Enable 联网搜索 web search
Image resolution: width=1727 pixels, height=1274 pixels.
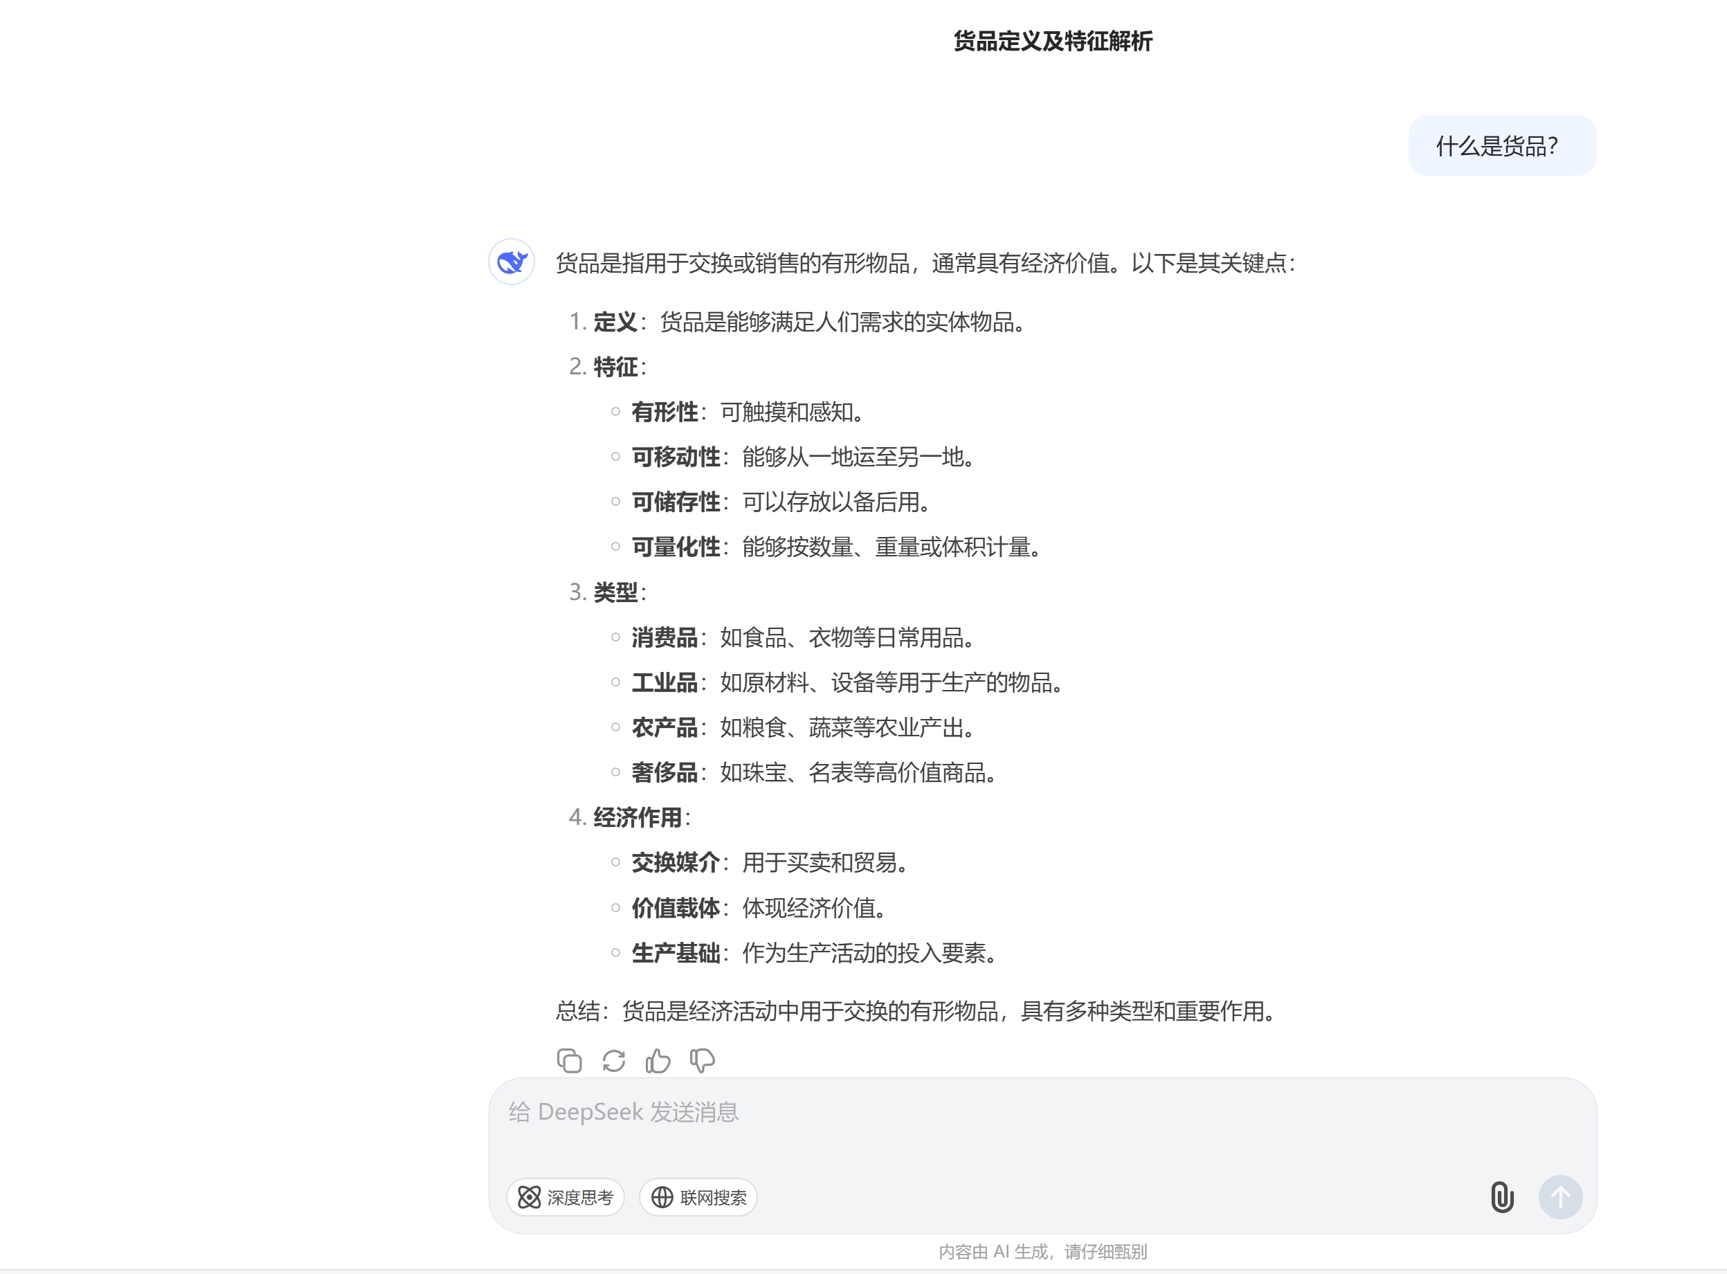[x=699, y=1197]
